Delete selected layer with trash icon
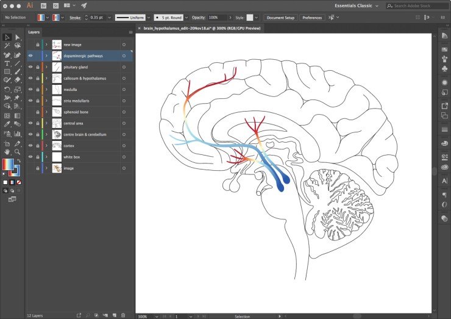 pos(123,315)
